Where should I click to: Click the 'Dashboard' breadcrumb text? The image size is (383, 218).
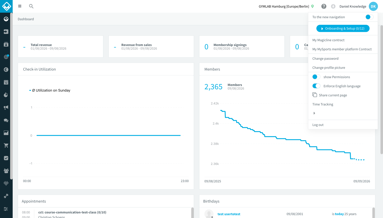coord(26,19)
